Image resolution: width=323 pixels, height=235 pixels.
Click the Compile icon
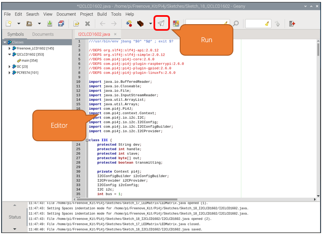129,23
